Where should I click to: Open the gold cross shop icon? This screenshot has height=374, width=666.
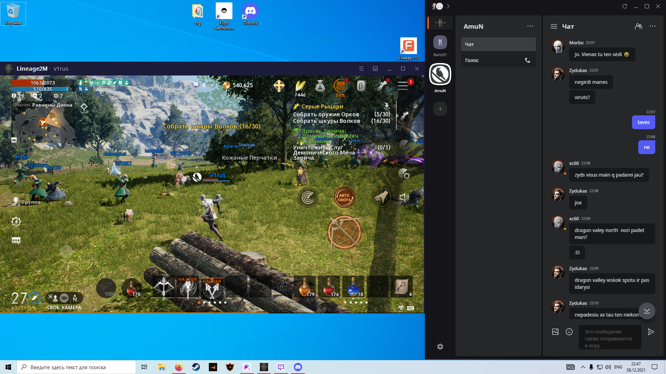pyautogui.click(x=279, y=86)
